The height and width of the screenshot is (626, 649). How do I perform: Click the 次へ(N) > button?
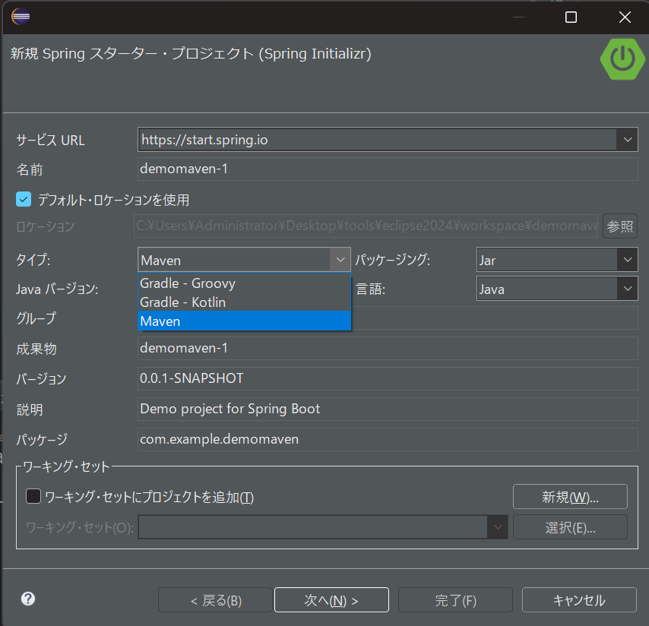point(331,600)
